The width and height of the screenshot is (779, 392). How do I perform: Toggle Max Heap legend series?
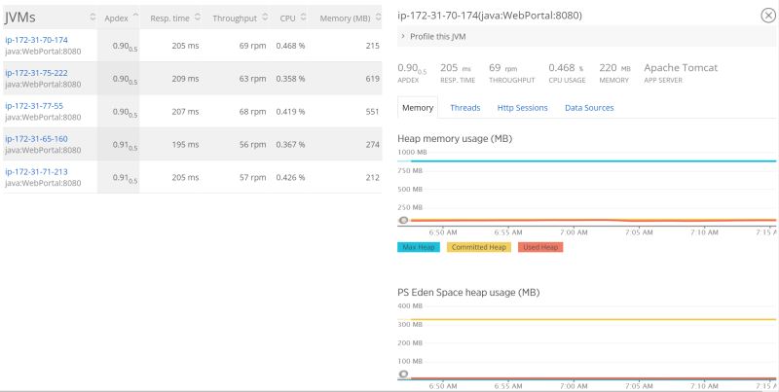pos(419,247)
